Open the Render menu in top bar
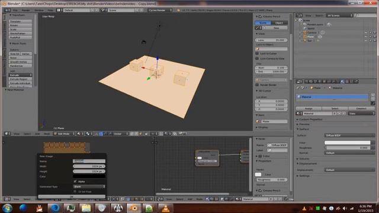Screen dimensions: 379x213 pyautogui.click(x=25, y=11)
